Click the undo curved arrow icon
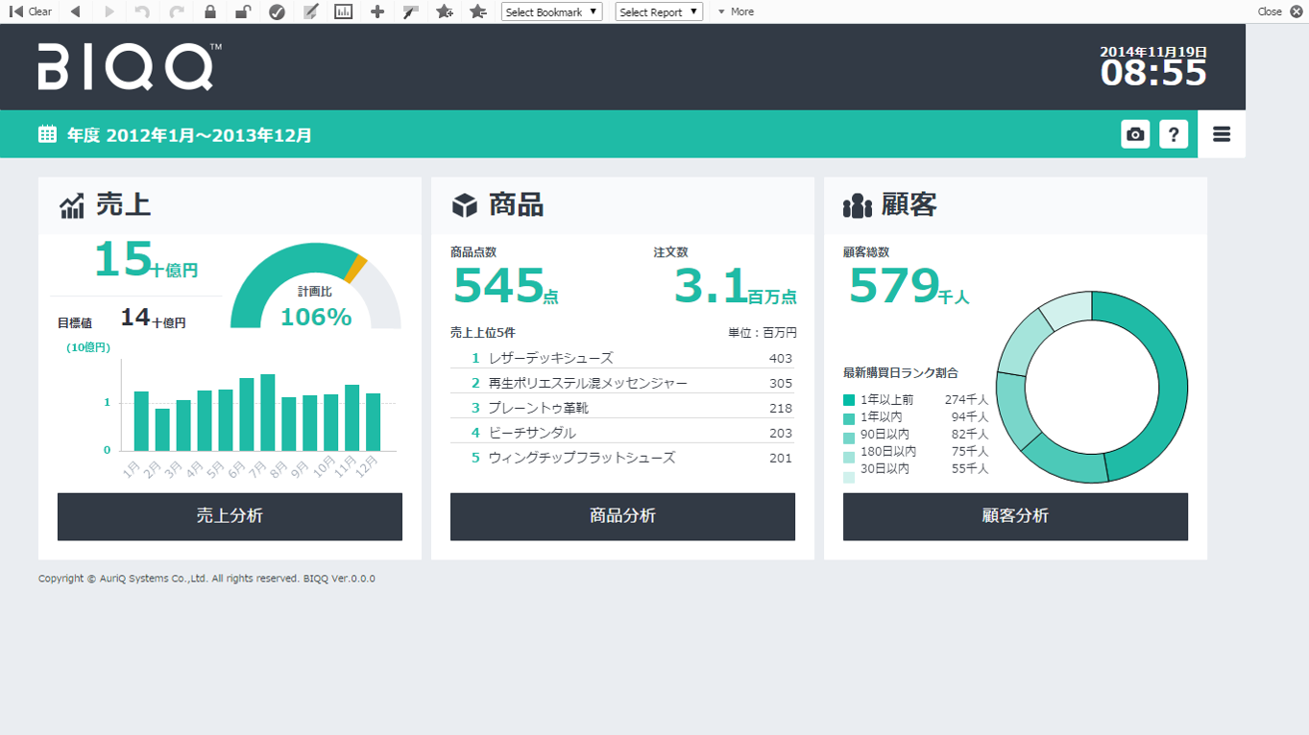1309x735 pixels. [x=142, y=12]
